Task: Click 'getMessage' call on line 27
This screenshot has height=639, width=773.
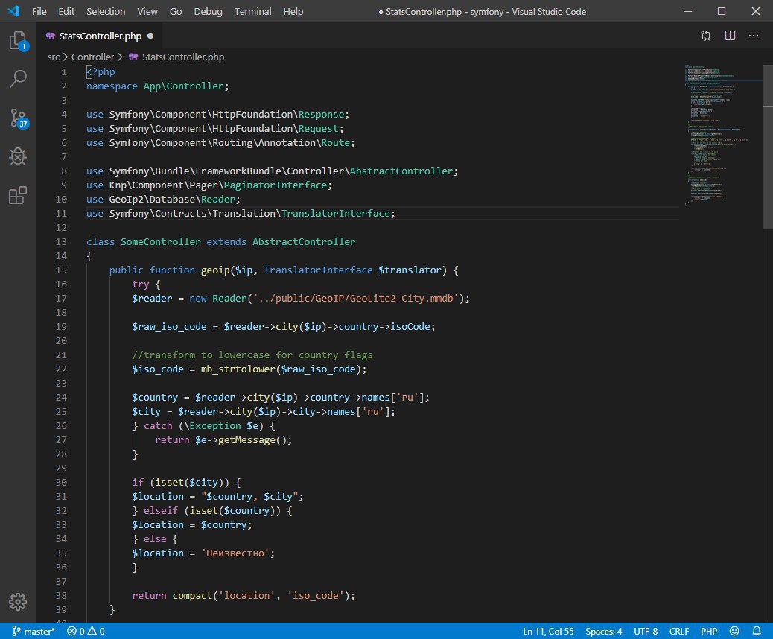Action: pyautogui.click(x=246, y=440)
